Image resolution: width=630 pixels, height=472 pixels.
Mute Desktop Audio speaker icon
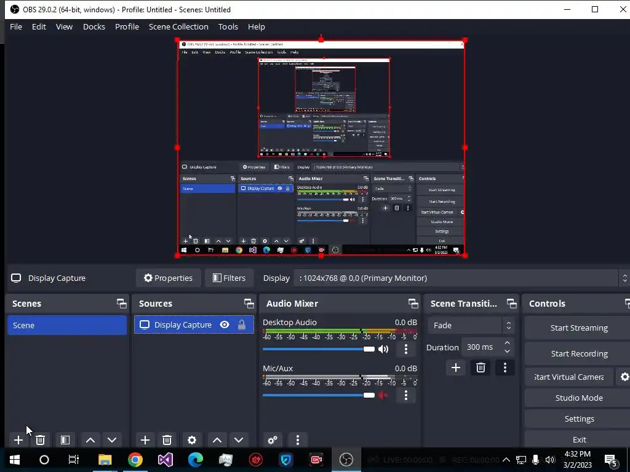click(384, 349)
